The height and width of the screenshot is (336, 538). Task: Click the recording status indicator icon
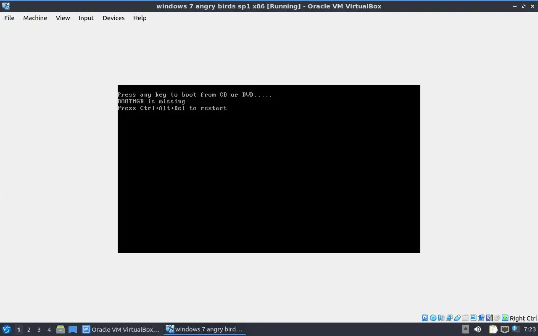tap(481, 318)
